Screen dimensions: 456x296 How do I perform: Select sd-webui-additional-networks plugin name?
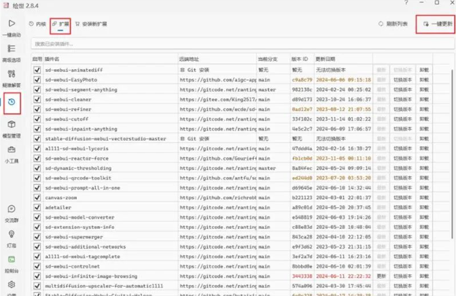click(86, 246)
